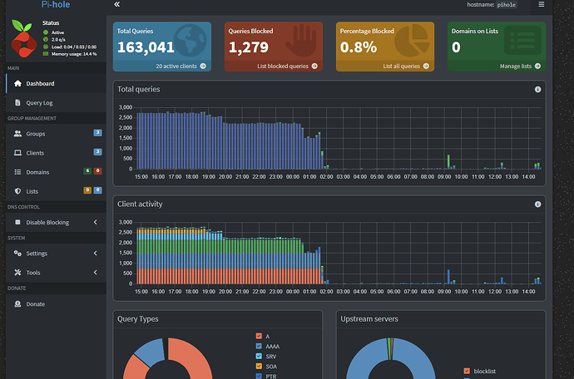574x379 pixels.
Task: Click the blue Lists badge
Action: pyautogui.click(x=97, y=190)
